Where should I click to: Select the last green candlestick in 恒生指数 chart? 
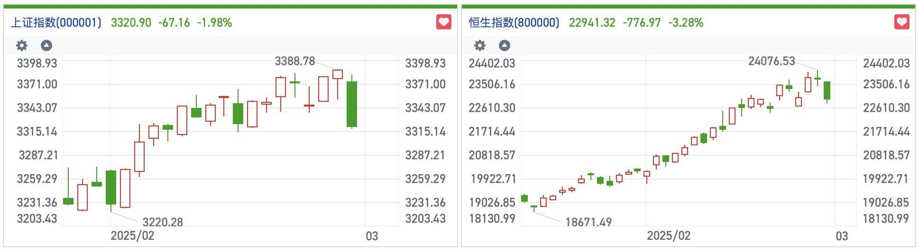point(827,90)
